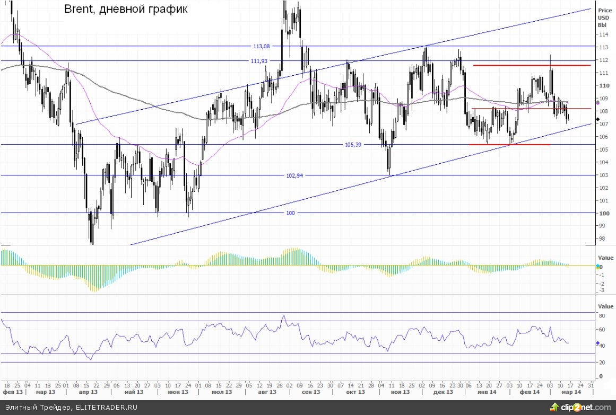Click the 'авг 13' month label

pos(267,392)
